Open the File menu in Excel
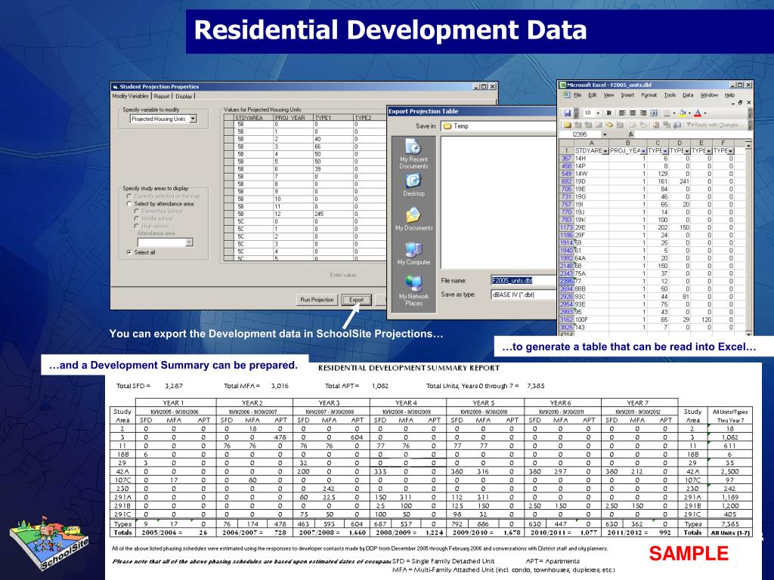This screenshot has width=774, height=580. coord(577,94)
